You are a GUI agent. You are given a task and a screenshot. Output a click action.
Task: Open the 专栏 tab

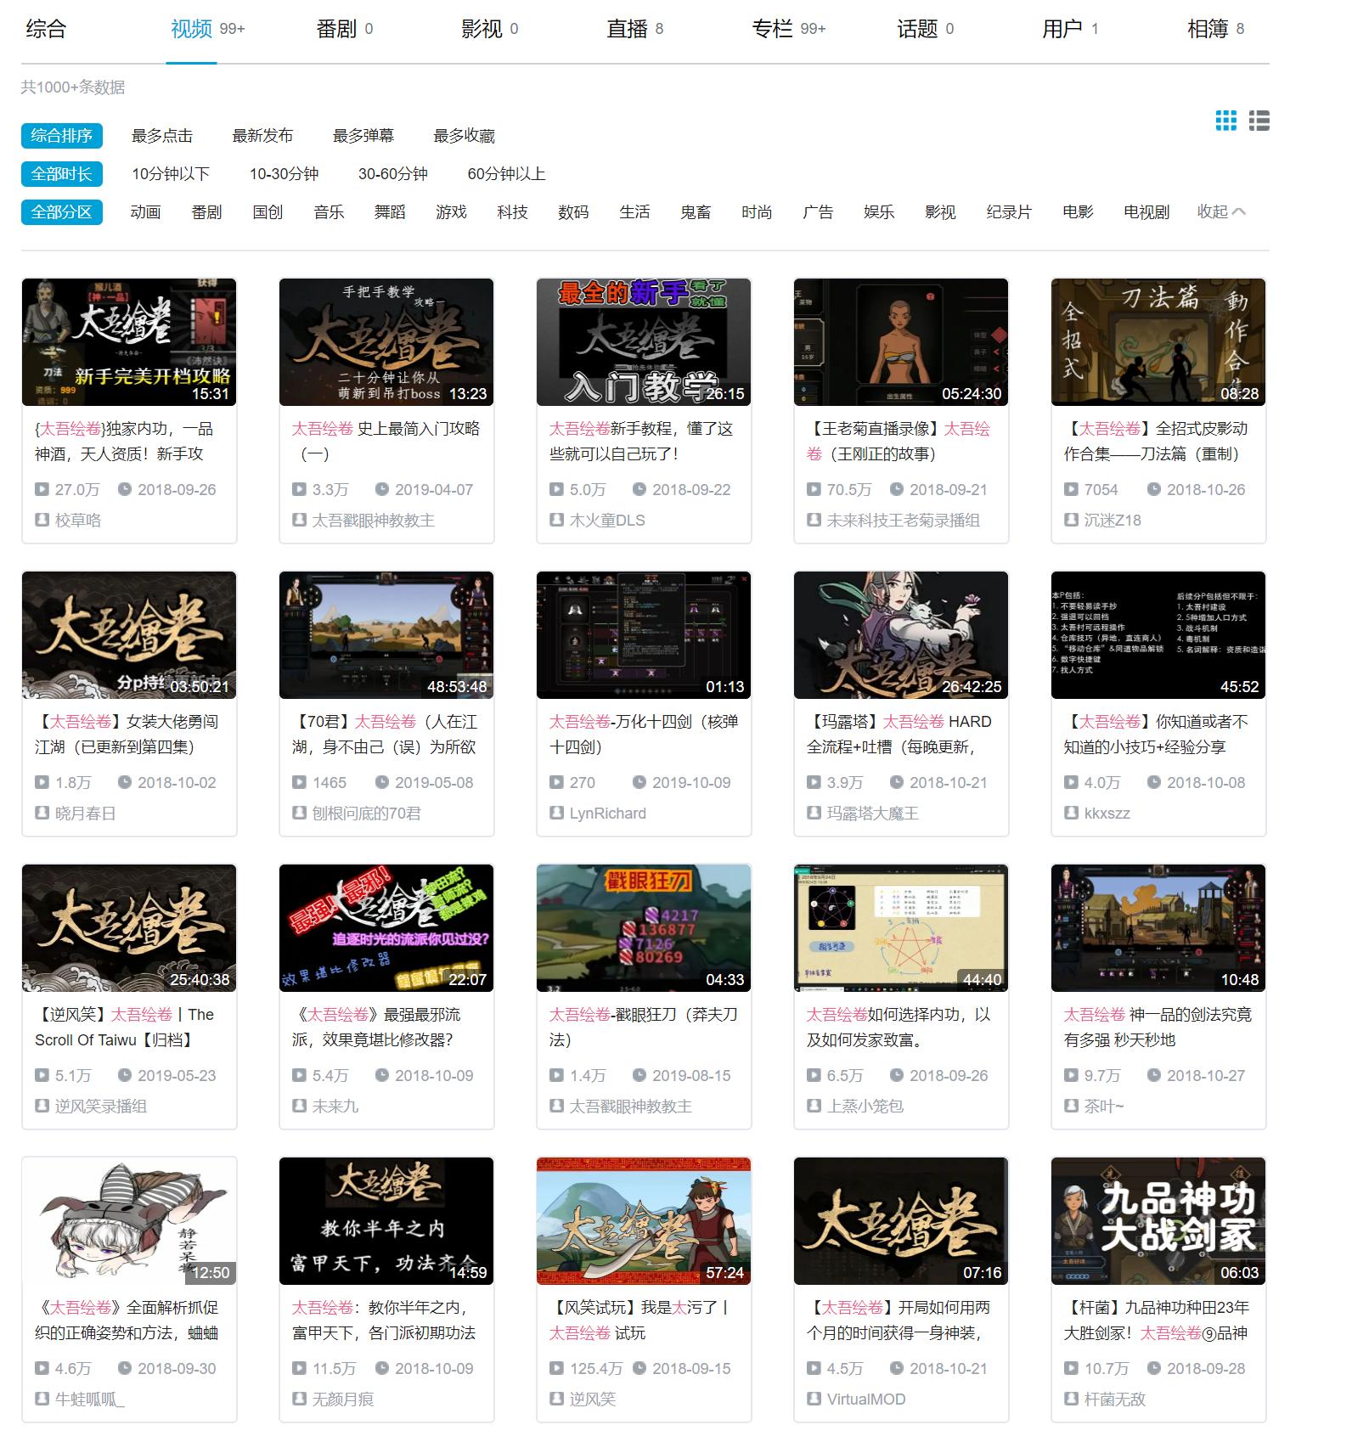(771, 28)
